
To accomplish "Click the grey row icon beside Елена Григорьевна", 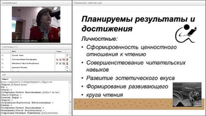I will [x=3, y=59].
